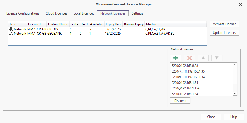
Task: Sort by the Expiry Date column header
Action: click(x=114, y=24)
